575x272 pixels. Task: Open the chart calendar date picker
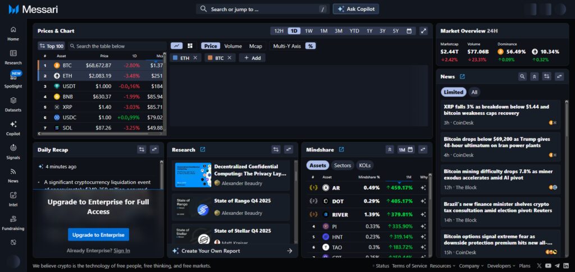(409, 31)
